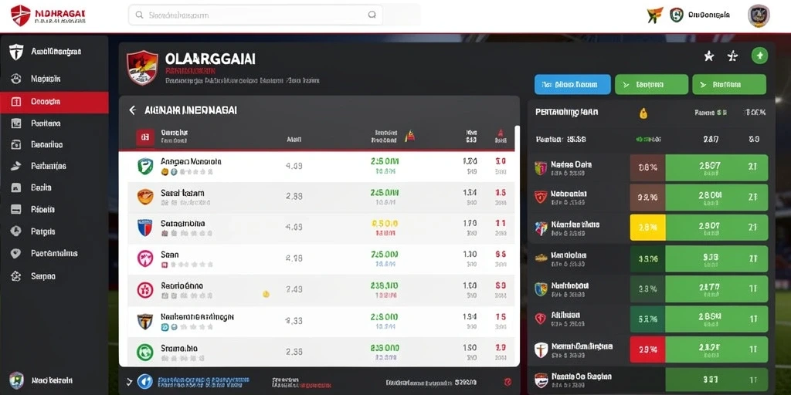Viewport: 791px width, 395px height.
Task: Open the round user avatar at top right
Action: tap(759, 15)
